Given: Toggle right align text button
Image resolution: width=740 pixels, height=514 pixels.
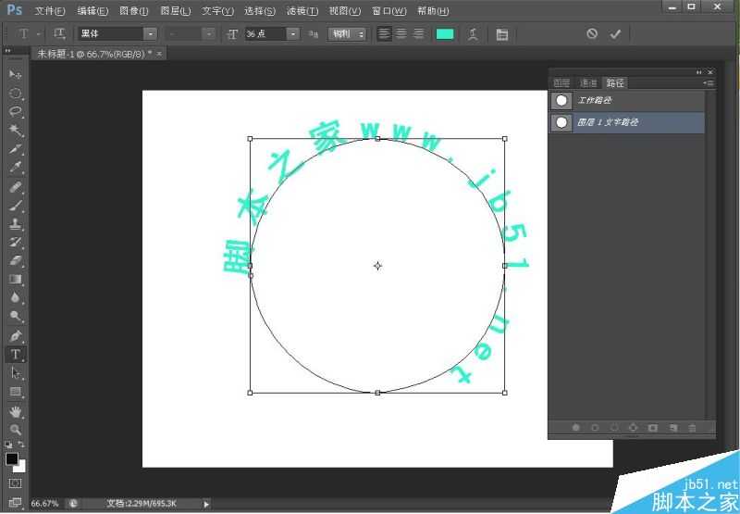Looking at the screenshot, I should click(x=418, y=33).
